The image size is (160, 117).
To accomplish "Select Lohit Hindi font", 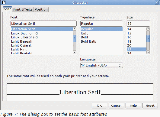I will point(42,49).
